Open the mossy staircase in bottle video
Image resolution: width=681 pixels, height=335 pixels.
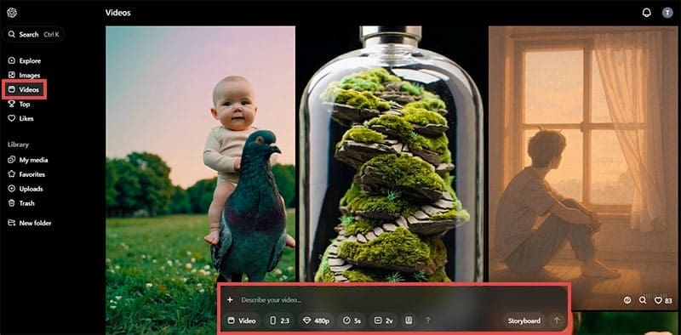pos(392,154)
